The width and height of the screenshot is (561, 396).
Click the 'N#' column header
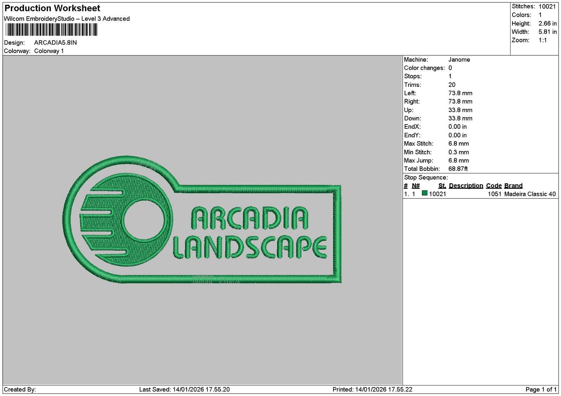pos(416,186)
